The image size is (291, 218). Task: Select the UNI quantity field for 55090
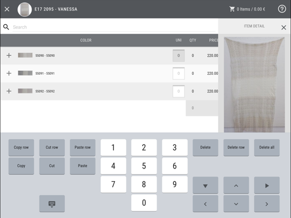pyautogui.click(x=179, y=55)
